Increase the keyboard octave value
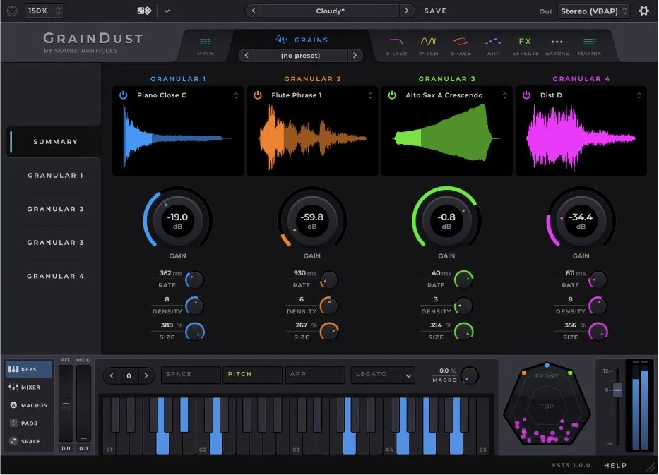Image resolution: width=659 pixels, height=475 pixels. pos(146,376)
